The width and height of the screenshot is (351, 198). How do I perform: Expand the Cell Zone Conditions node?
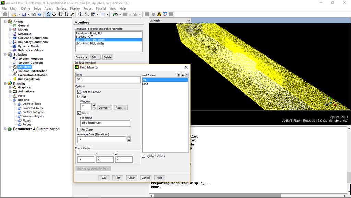[10, 38]
